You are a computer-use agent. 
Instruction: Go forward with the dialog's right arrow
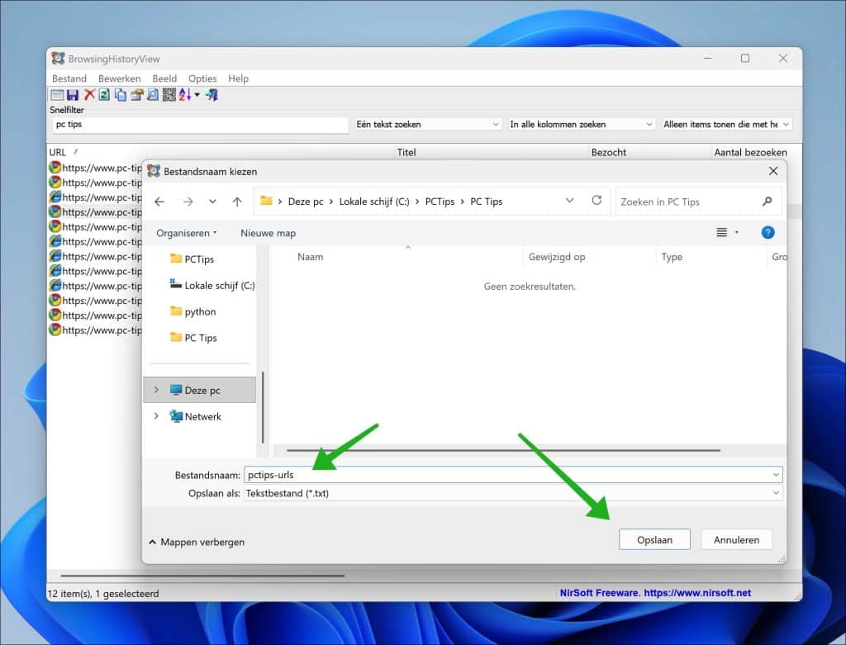188,202
